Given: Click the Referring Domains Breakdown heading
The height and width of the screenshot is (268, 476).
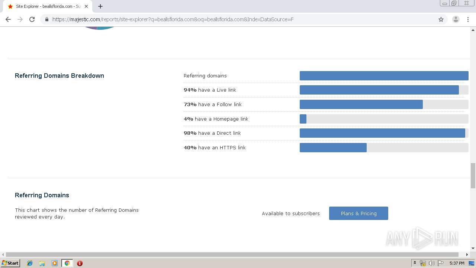Looking at the screenshot, I should pyautogui.click(x=59, y=76).
